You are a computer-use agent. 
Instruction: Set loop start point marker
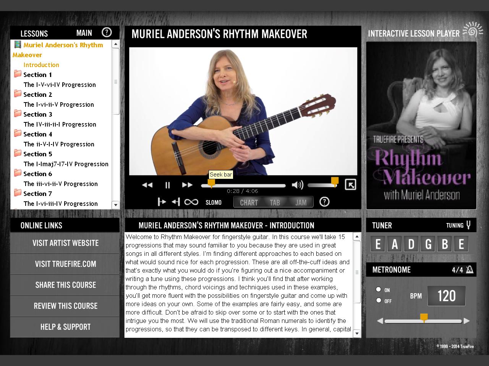[162, 202]
